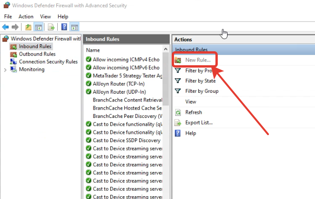
Task: Click green check for Cast to Device SSDP Discovery
Action: (88, 140)
